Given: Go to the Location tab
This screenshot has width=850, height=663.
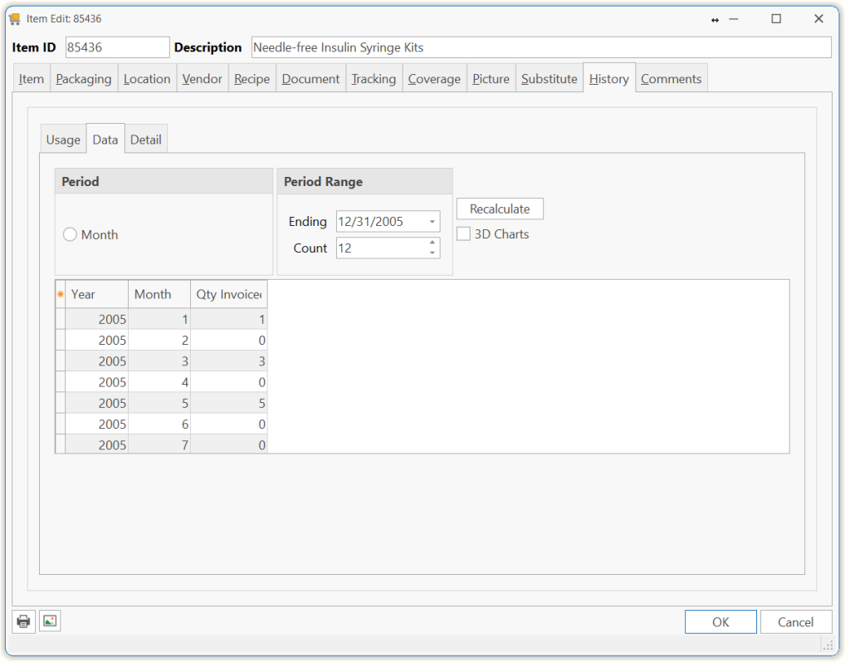Looking at the screenshot, I should pos(147,79).
